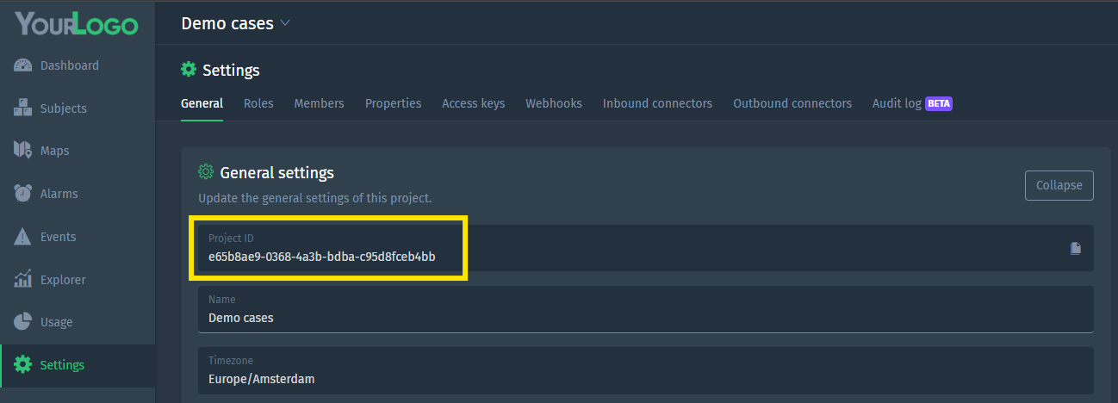Copy the Project ID with copy icon
The width and height of the screenshot is (1118, 403).
pyautogui.click(x=1075, y=248)
